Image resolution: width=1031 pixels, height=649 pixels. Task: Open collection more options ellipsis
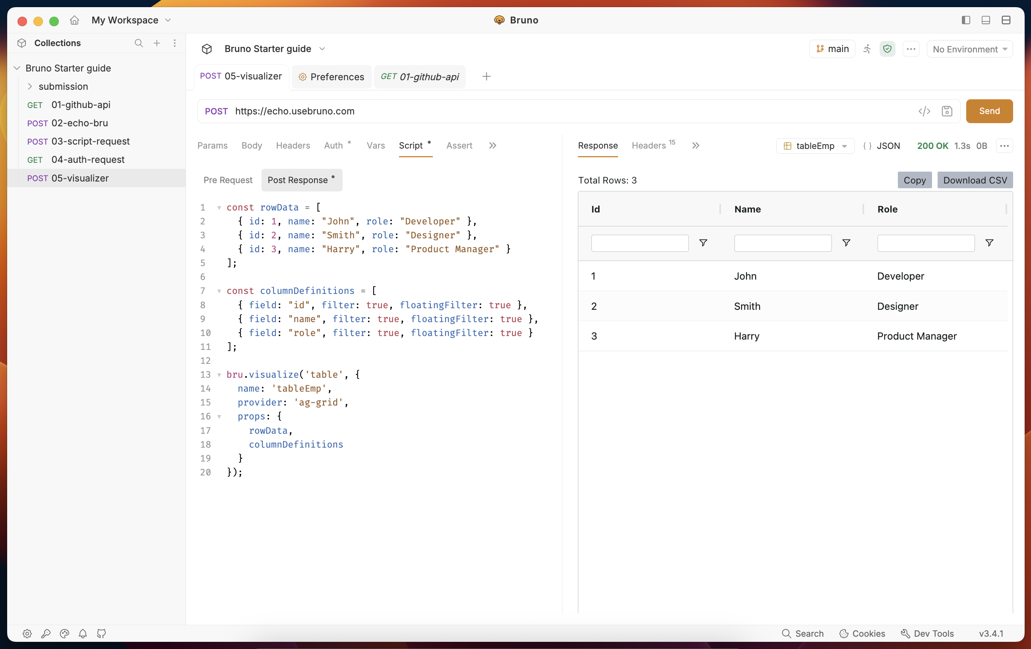[911, 49]
